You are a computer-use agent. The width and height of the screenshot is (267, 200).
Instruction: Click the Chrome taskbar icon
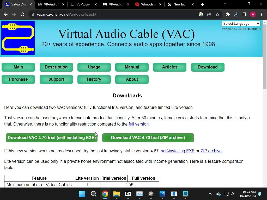coord(105,194)
